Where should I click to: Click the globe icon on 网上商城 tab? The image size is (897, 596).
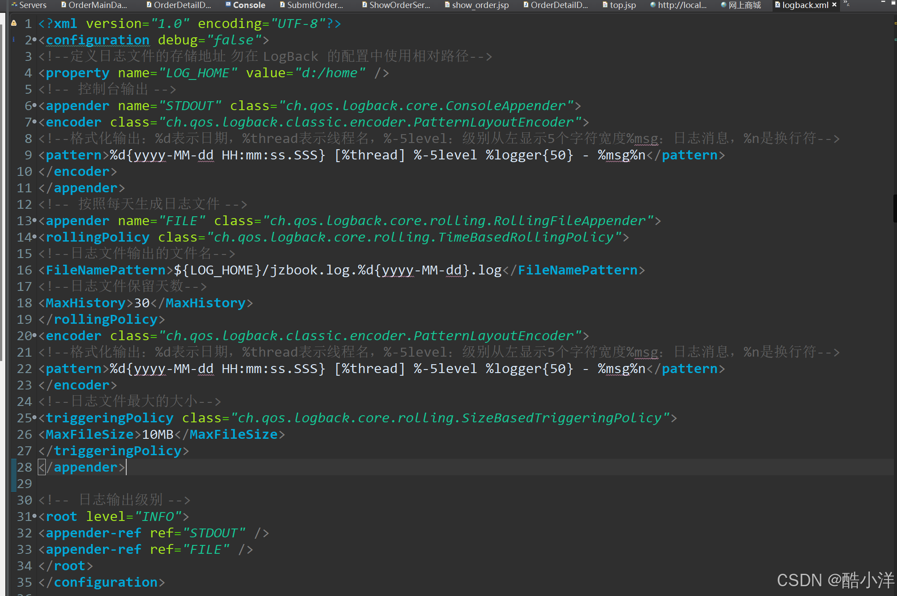(723, 5)
